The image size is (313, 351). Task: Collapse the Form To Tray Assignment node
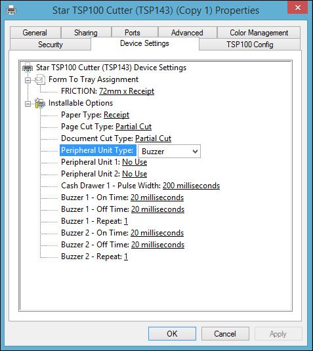[28, 80]
